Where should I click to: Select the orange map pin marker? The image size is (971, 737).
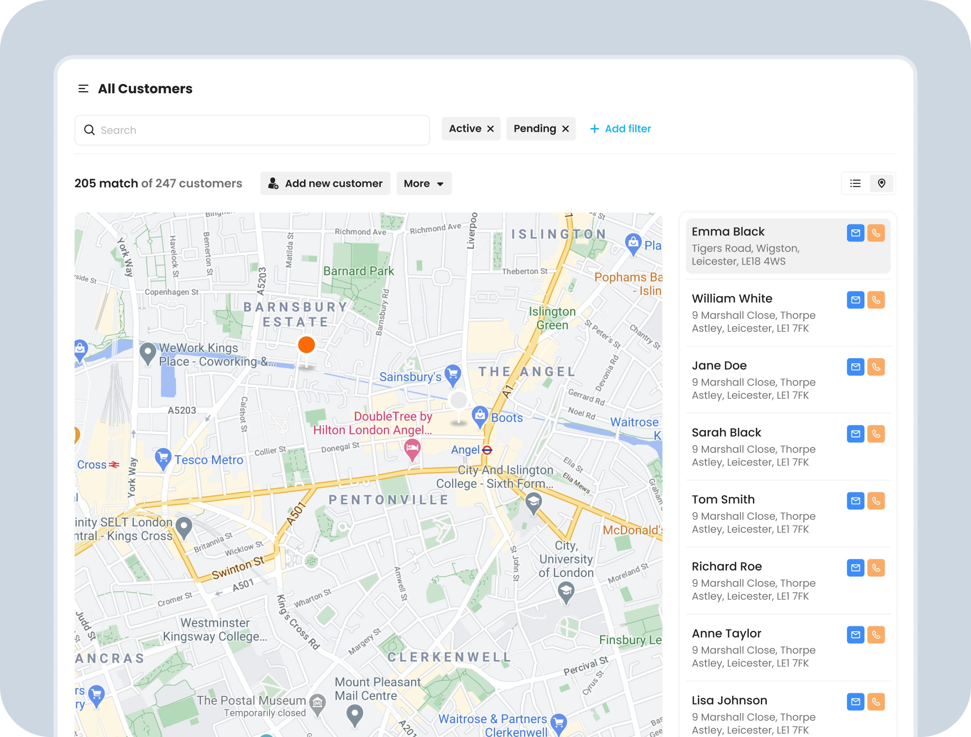pos(307,345)
